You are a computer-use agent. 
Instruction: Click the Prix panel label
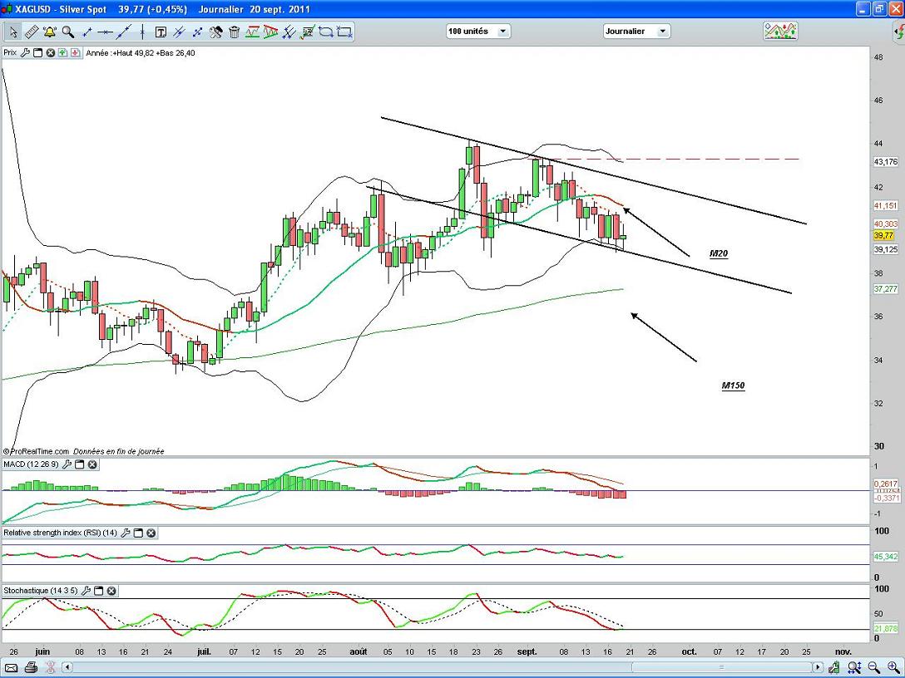click(x=10, y=52)
